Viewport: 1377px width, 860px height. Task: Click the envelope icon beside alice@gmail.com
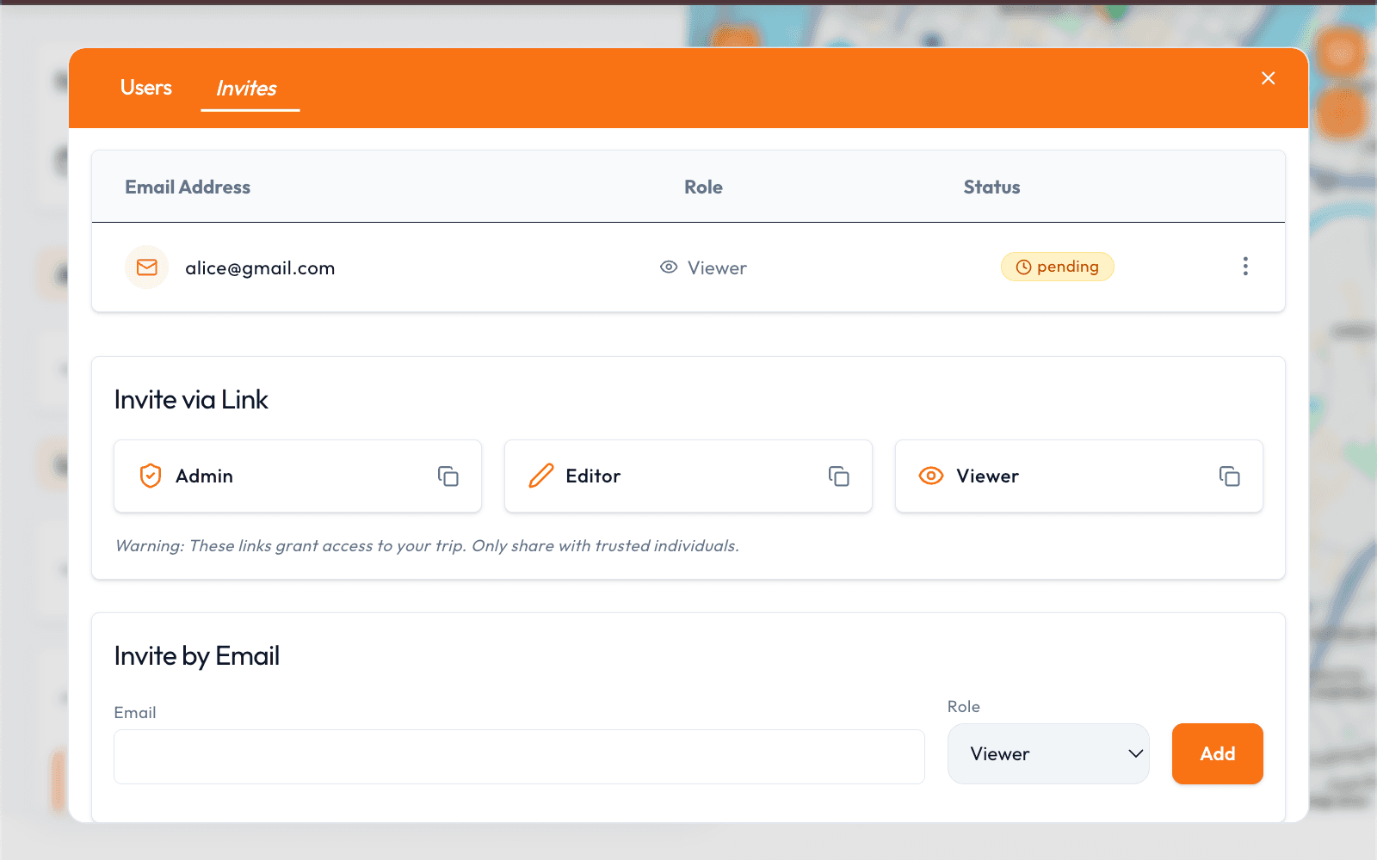[147, 267]
